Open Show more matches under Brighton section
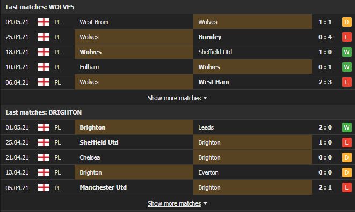 coord(174,203)
